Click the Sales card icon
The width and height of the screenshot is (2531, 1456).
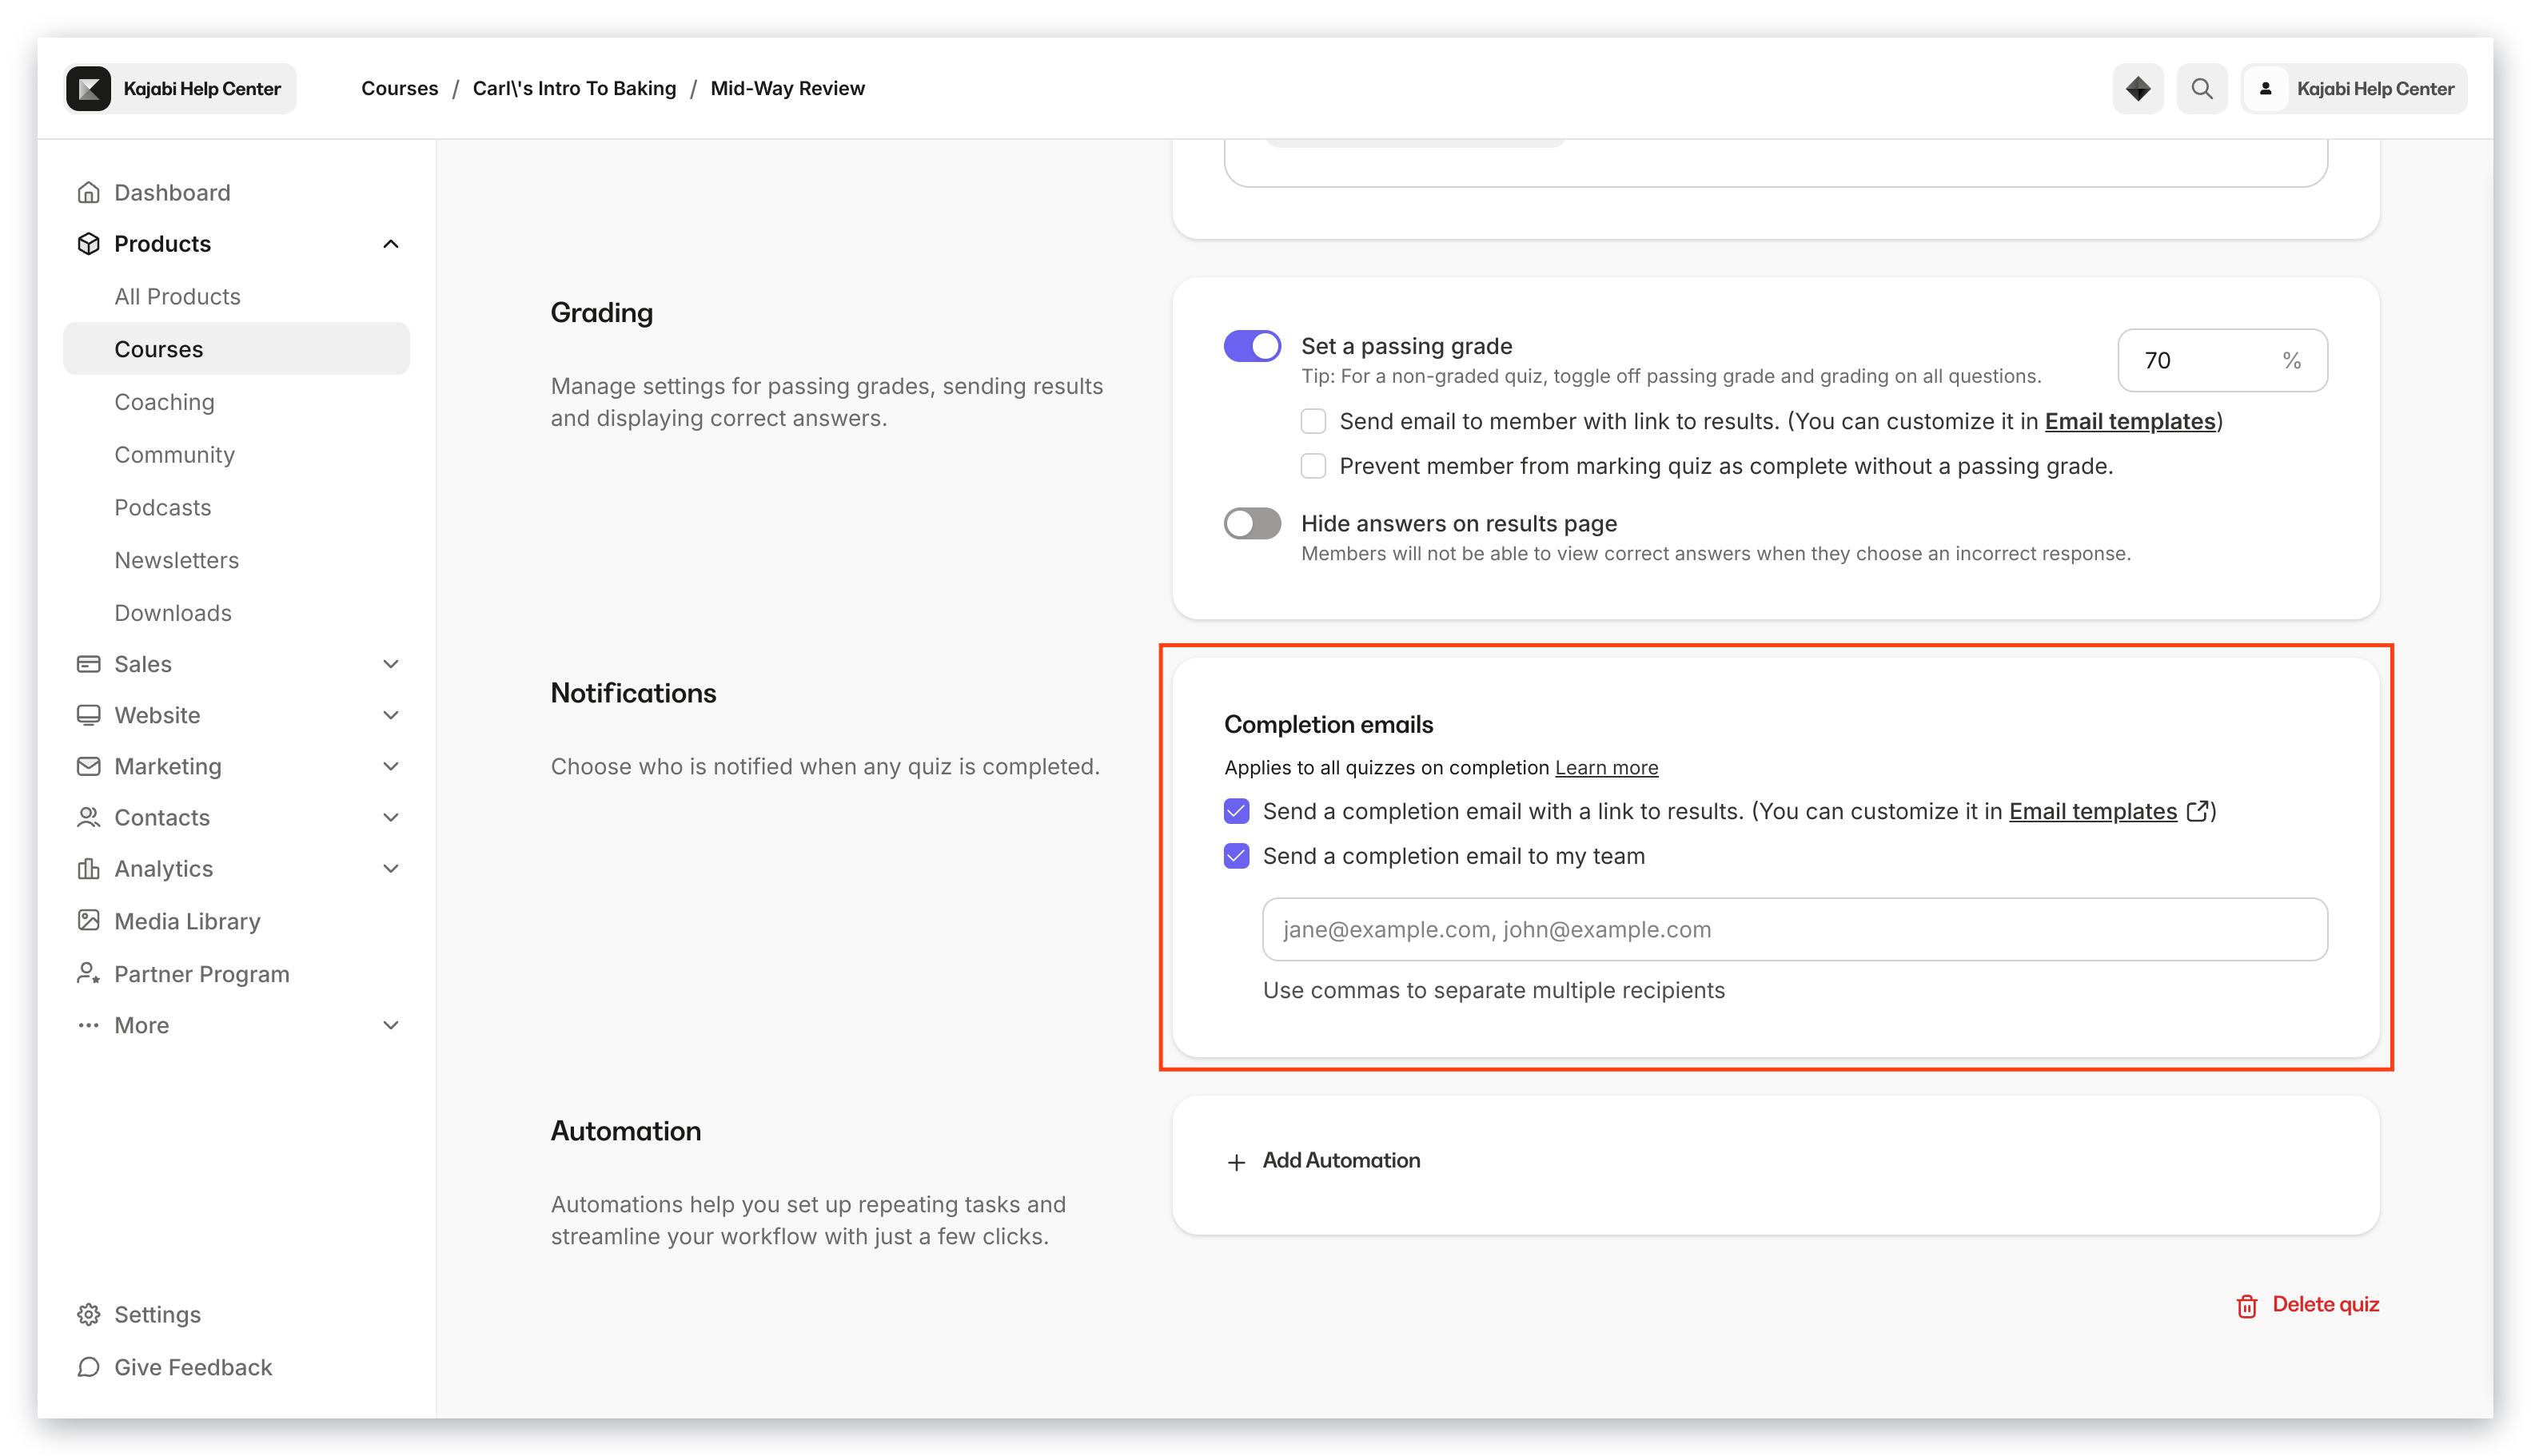tap(88, 664)
